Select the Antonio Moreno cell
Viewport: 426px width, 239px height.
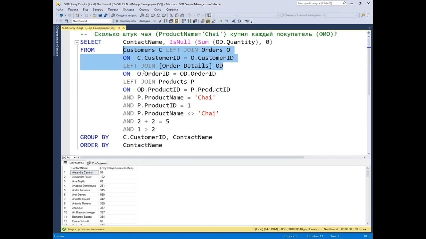click(x=85, y=203)
